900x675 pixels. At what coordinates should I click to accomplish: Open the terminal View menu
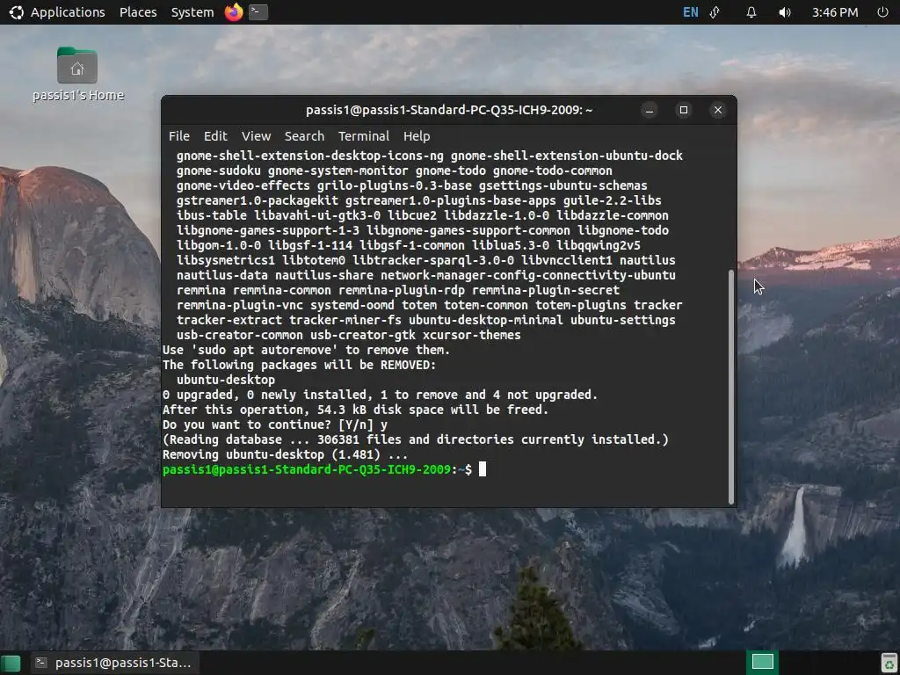pyautogui.click(x=256, y=136)
